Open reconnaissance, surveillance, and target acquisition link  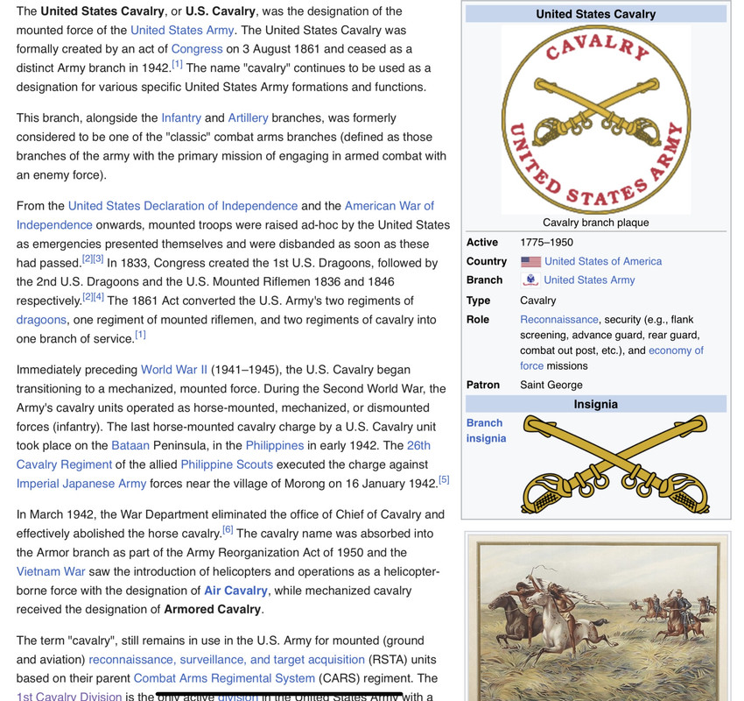tap(227, 660)
